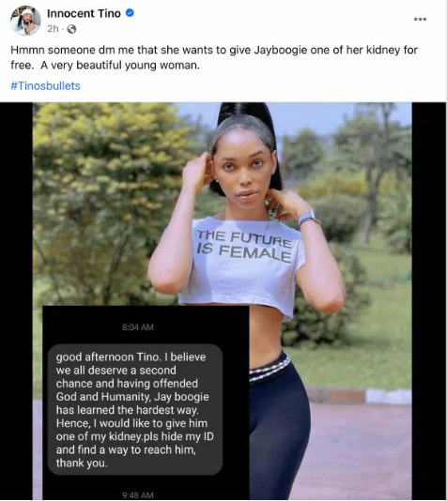Screen dimensions: 447x501
Task: Open Innocent Tino's profile picture
Action: tap(25, 21)
